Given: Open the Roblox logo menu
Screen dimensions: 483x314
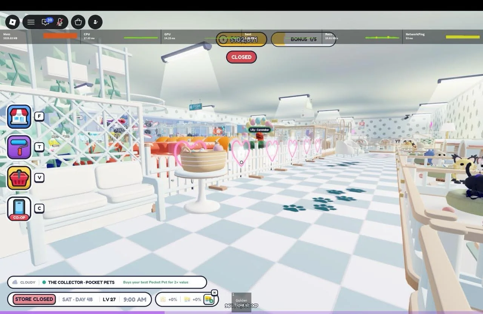Looking at the screenshot, I should (12, 22).
